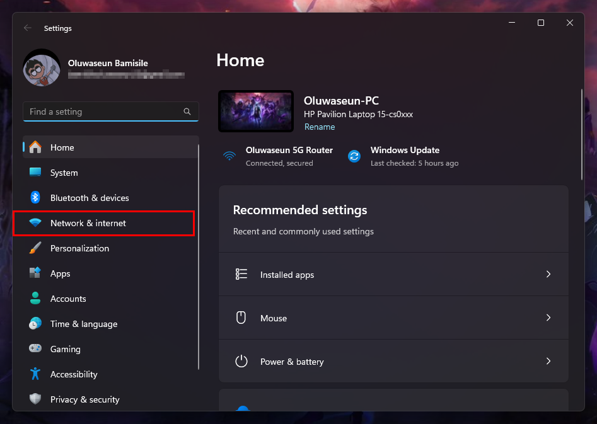The image size is (597, 424).
Task: Click the back arrow in the title bar
Action: click(x=27, y=28)
